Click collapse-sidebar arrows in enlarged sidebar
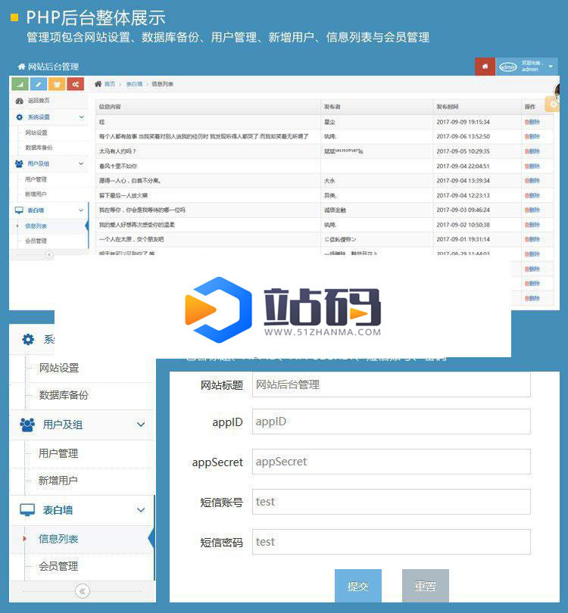The width and height of the screenshot is (568, 613). coord(82,591)
